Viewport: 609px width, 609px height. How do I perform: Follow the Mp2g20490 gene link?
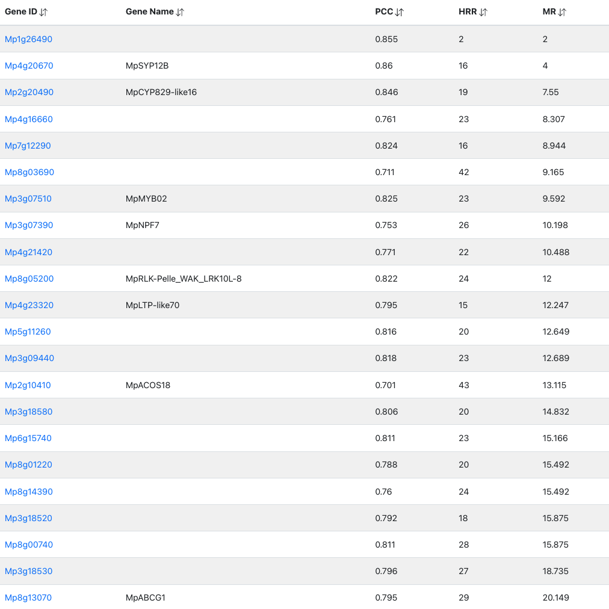[29, 92]
